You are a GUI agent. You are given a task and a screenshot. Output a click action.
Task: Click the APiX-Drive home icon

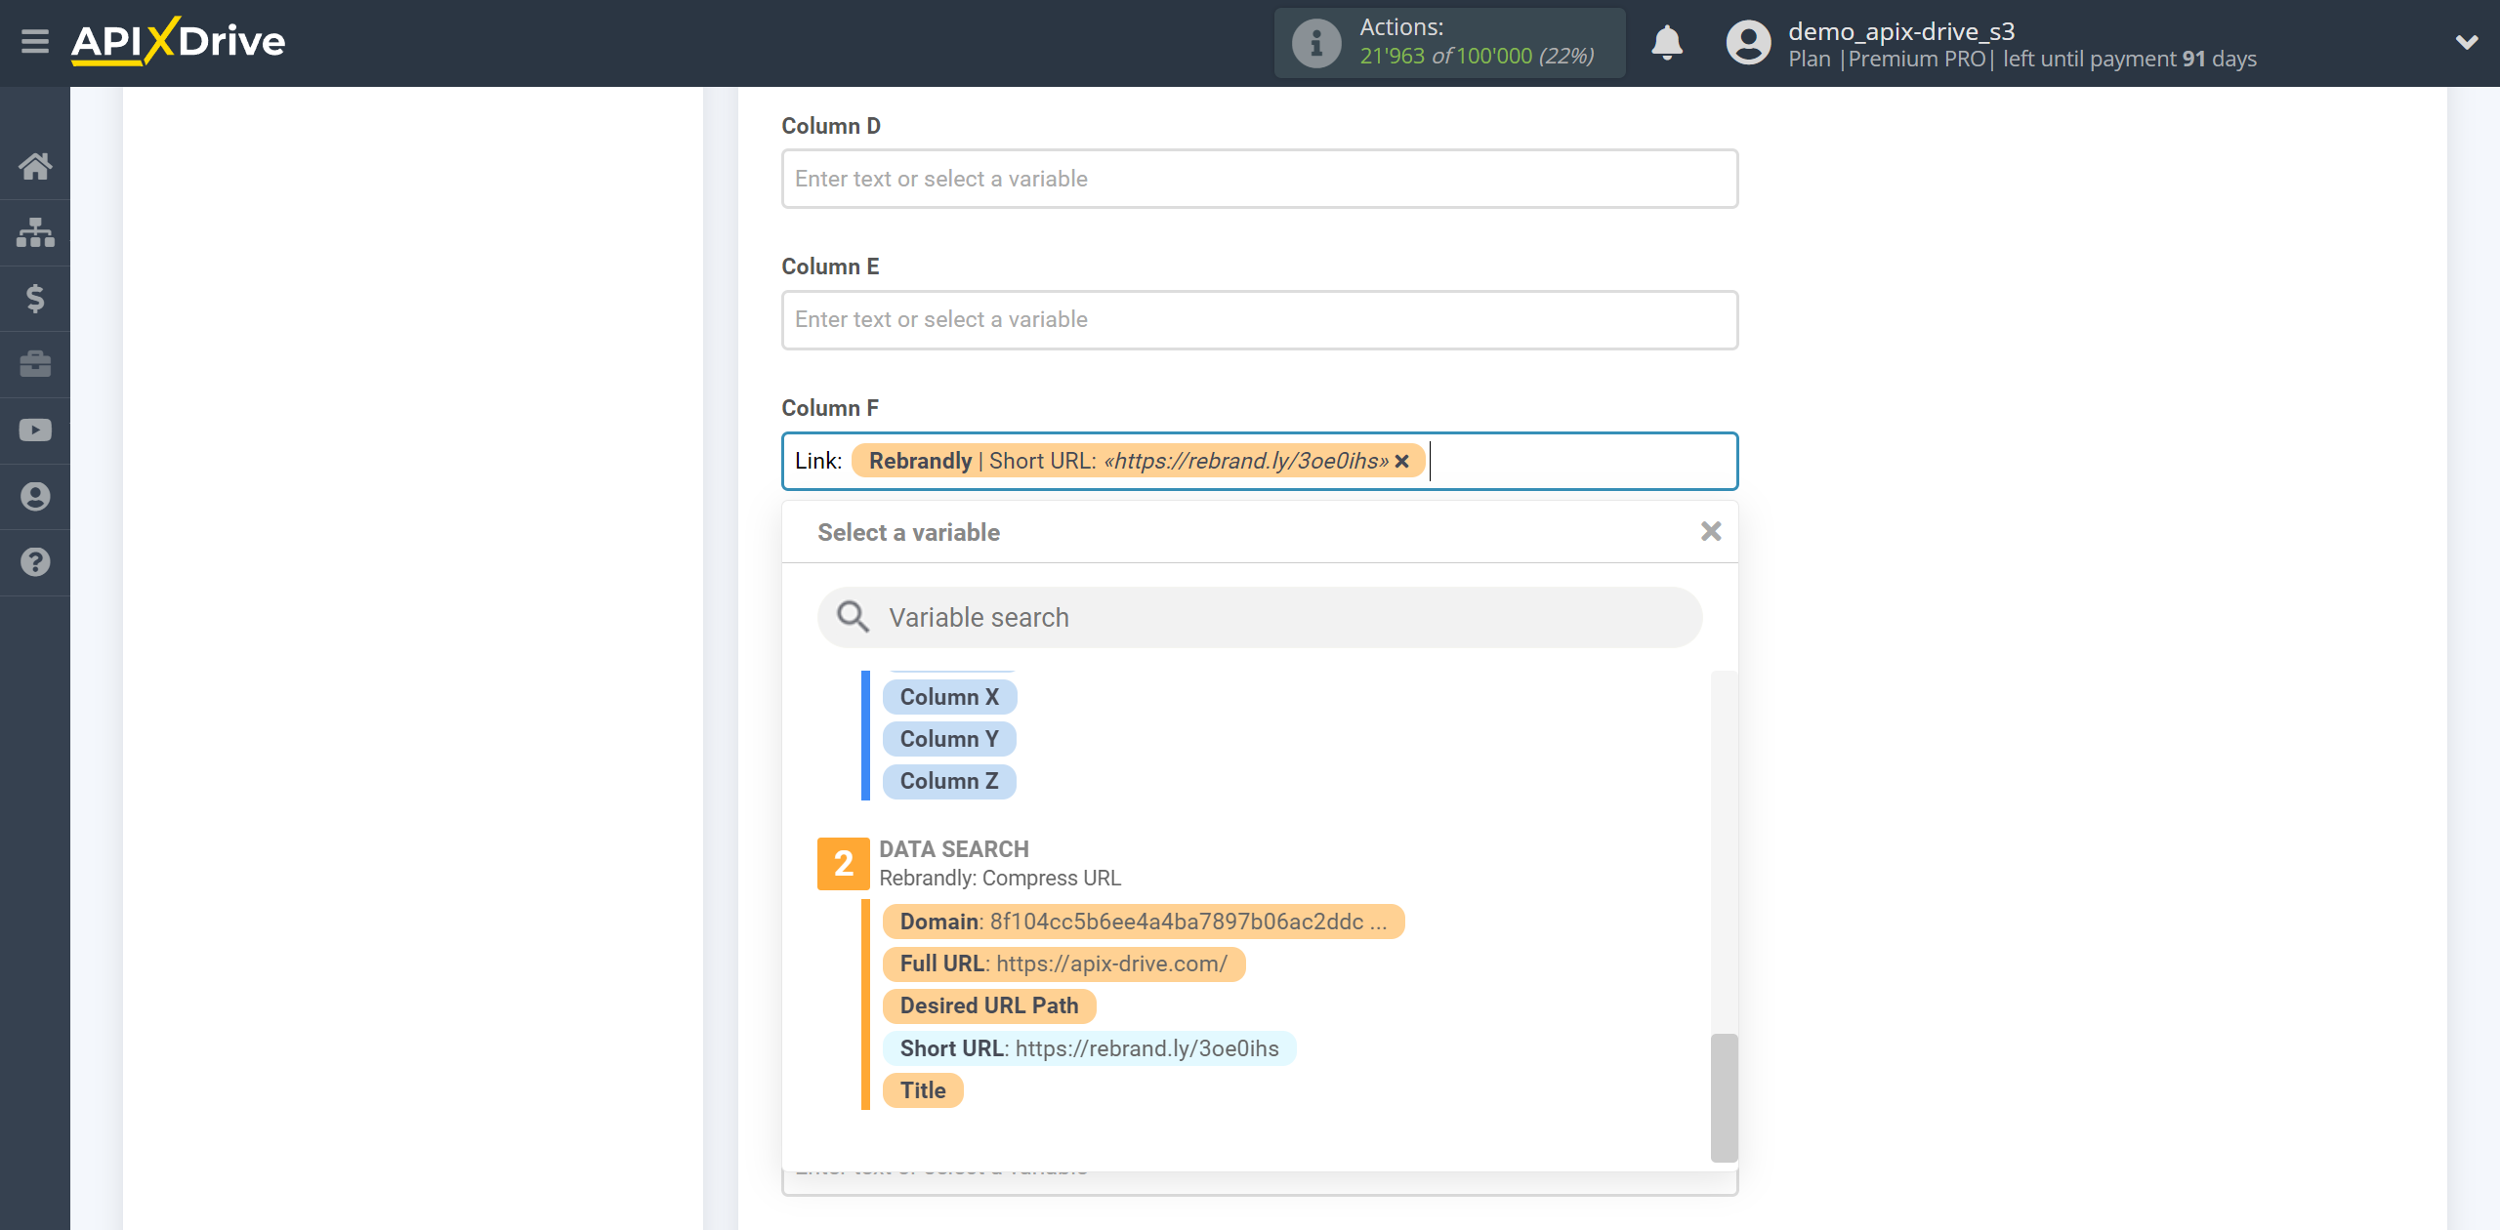tap(35, 167)
